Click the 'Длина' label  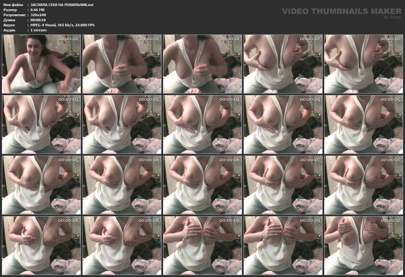(x=9, y=20)
